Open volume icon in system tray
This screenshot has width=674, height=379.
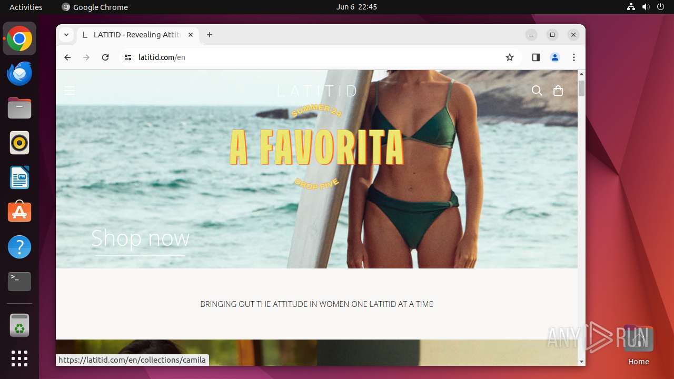646,7
